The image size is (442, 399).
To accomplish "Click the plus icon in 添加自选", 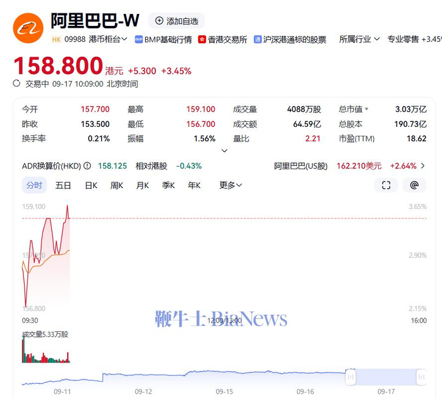I will pos(159,21).
